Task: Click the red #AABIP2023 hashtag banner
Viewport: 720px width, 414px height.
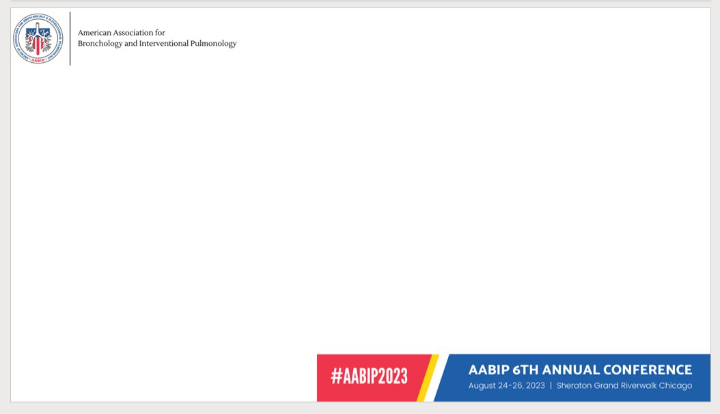Action: [x=369, y=377]
